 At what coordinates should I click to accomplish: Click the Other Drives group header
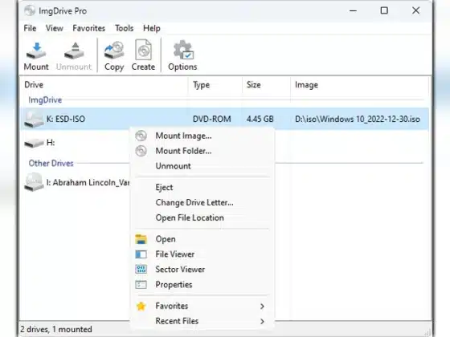[51, 164]
